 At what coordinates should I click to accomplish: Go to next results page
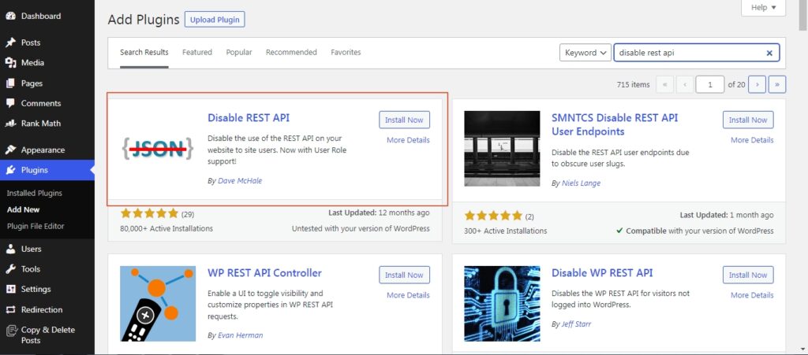[x=757, y=84]
